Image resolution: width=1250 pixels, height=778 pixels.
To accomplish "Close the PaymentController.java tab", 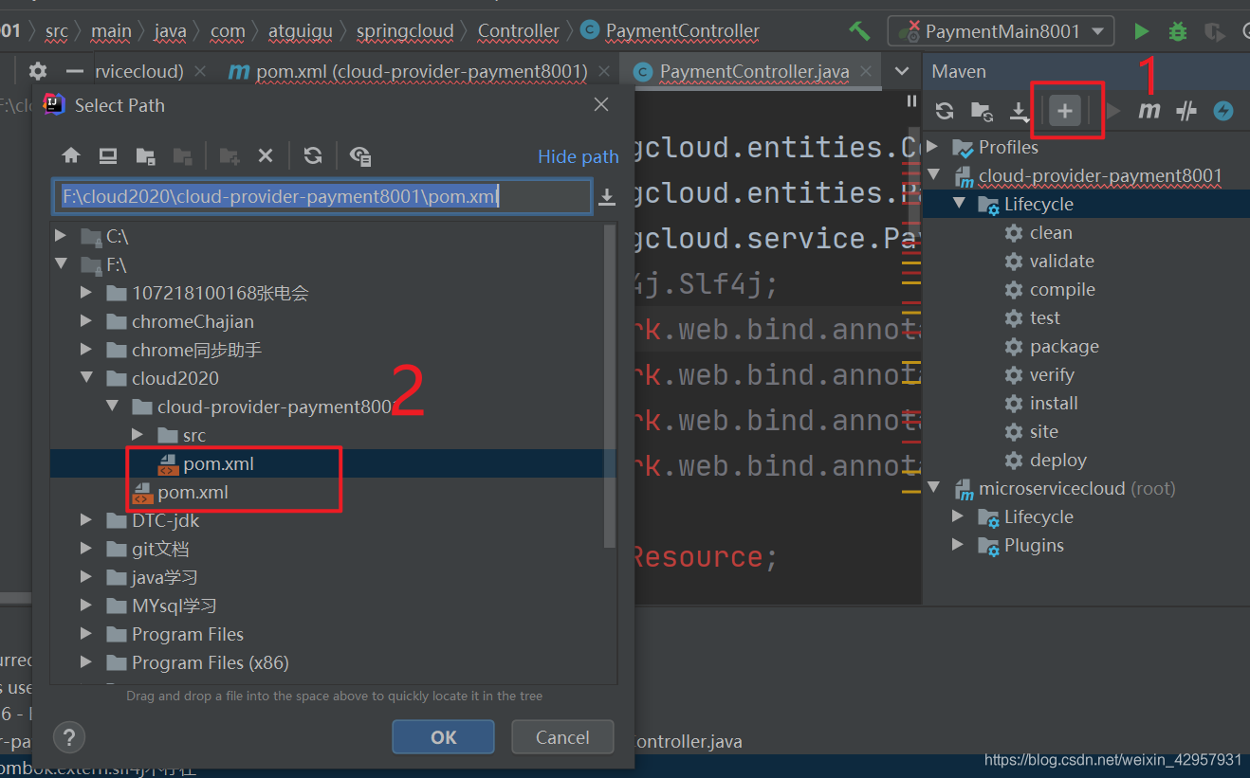I will 866,71.
